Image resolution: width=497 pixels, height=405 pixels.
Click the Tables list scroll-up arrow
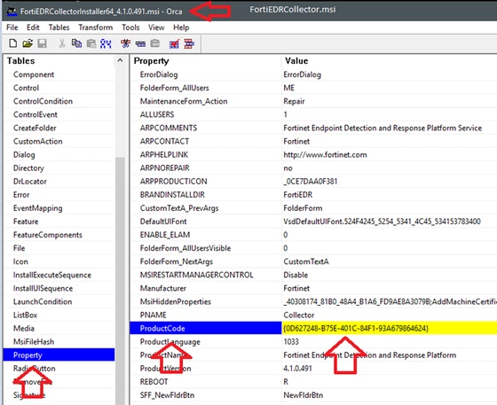(x=120, y=60)
